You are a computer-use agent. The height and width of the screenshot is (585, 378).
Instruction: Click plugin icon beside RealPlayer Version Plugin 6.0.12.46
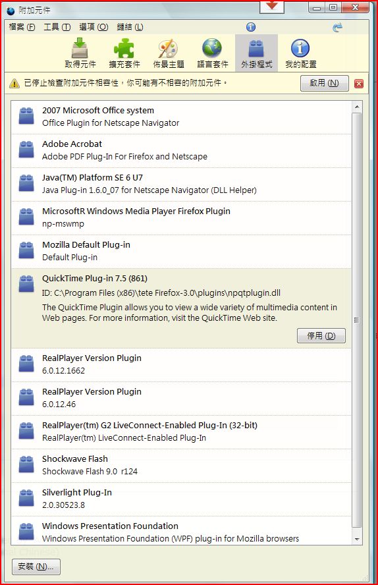click(26, 397)
